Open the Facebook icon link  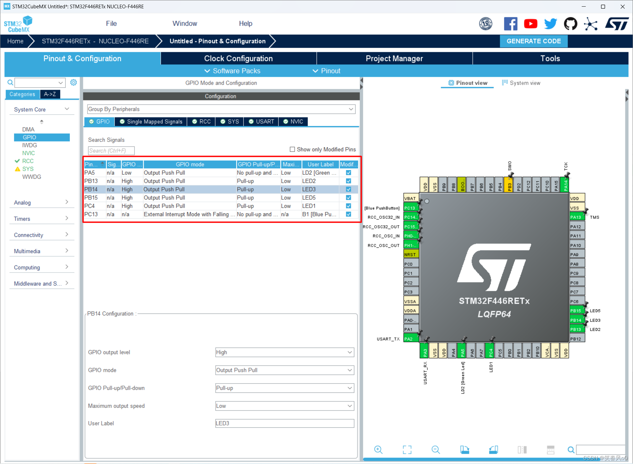(511, 24)
